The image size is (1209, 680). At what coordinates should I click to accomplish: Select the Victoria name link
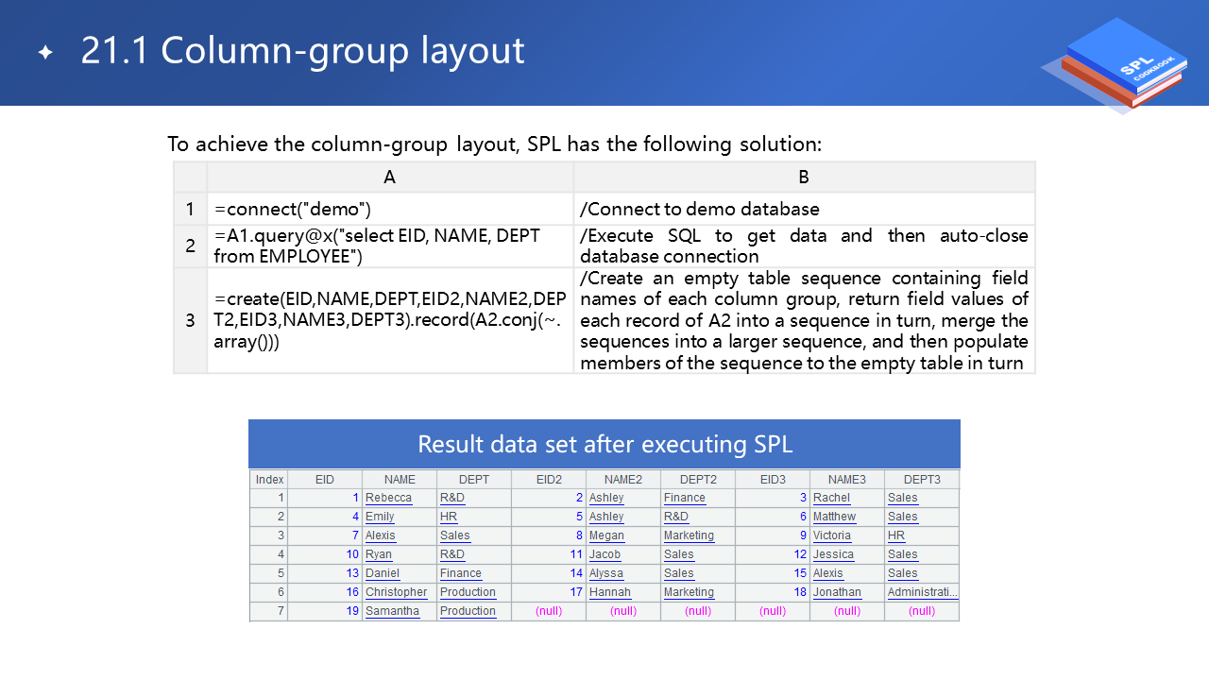(831, 535)
